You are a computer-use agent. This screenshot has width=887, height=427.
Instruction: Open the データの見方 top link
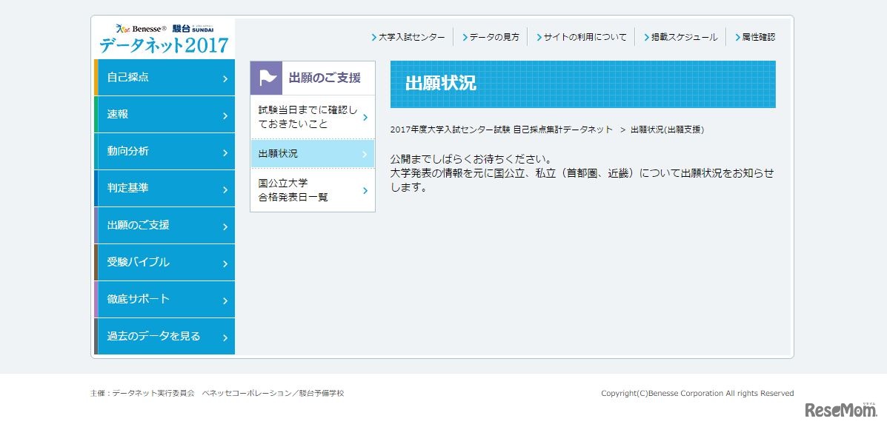(x=494, y=37)
